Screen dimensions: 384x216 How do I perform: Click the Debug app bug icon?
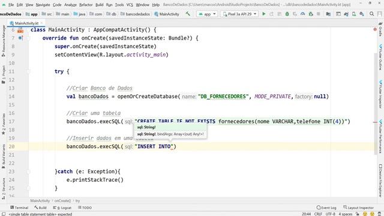(x=287, y=14)
